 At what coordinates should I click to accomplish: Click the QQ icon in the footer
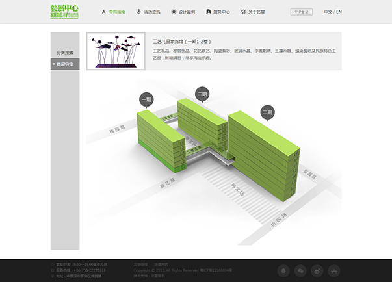pos(283,271)
